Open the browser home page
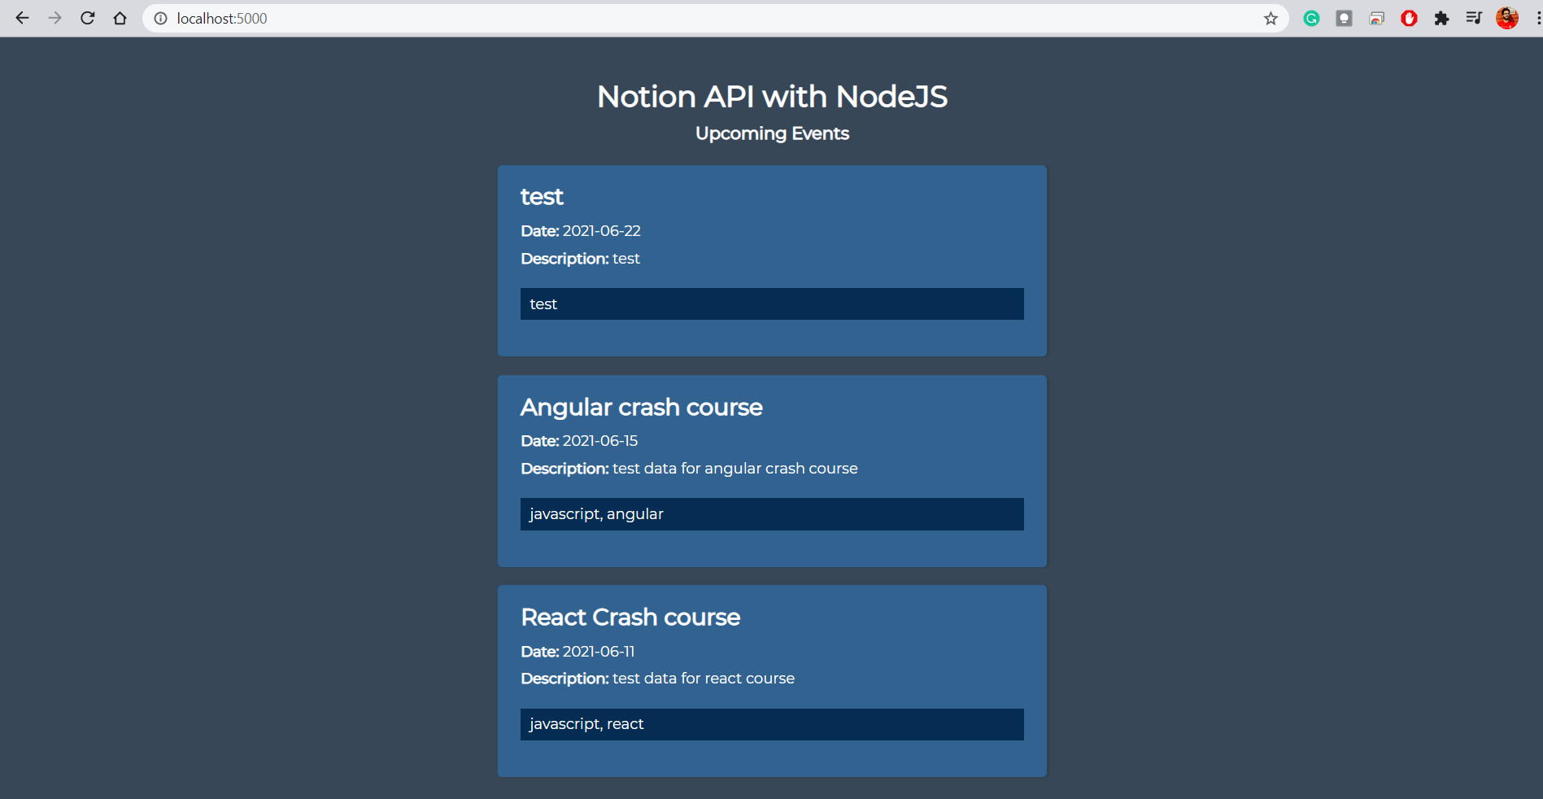The image size is (1543, 799). point(120,18)
